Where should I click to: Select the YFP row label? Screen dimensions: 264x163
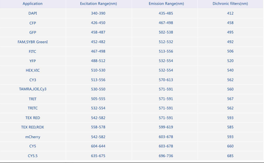(33, 61)
